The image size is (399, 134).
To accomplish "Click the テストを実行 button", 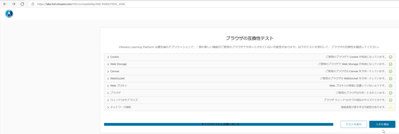I will pyautogui.click(x=354, y=124).
